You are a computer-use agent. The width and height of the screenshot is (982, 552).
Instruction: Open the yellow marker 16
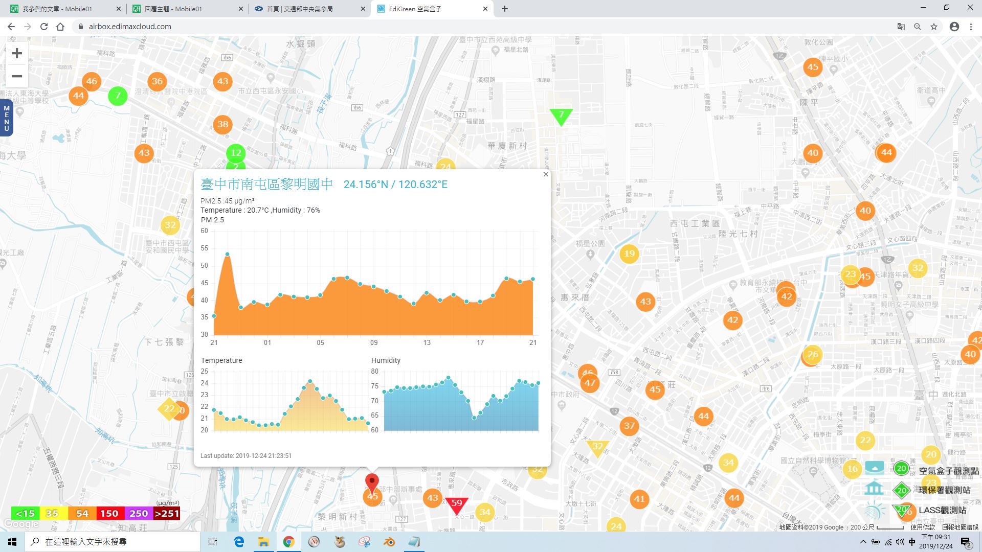852,469
